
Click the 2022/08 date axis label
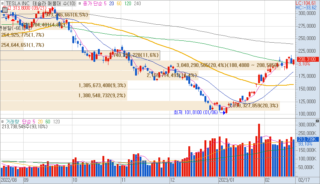click(x=9, y=180)
